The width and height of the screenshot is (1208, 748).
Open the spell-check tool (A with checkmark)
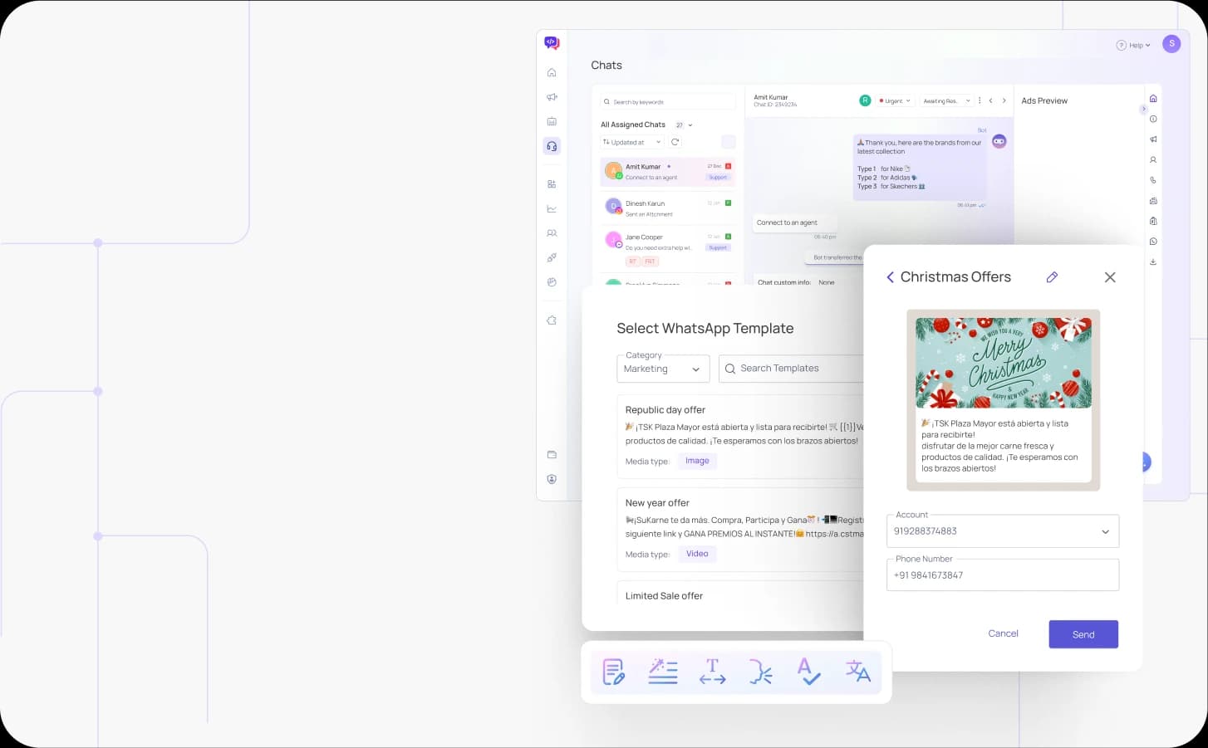(808, 672)
